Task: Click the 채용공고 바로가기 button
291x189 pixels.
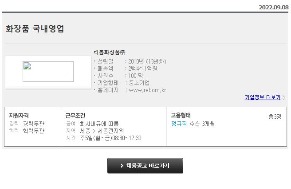Action: click(x=145, y=165)
